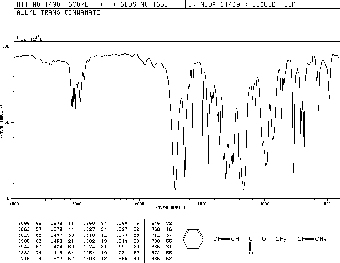The image size is (340, 263).
Task: Select the 2986 peak entry in the table
Action: [30, 241]
